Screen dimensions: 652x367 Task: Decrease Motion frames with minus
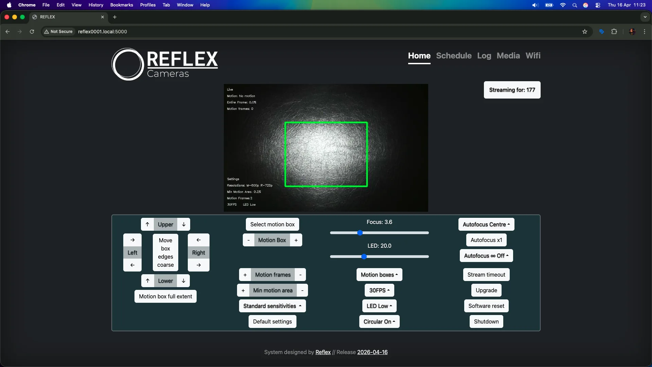(300, 275)
